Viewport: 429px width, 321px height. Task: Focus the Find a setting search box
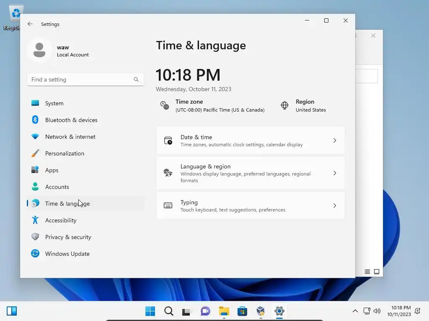pos(85,79)
